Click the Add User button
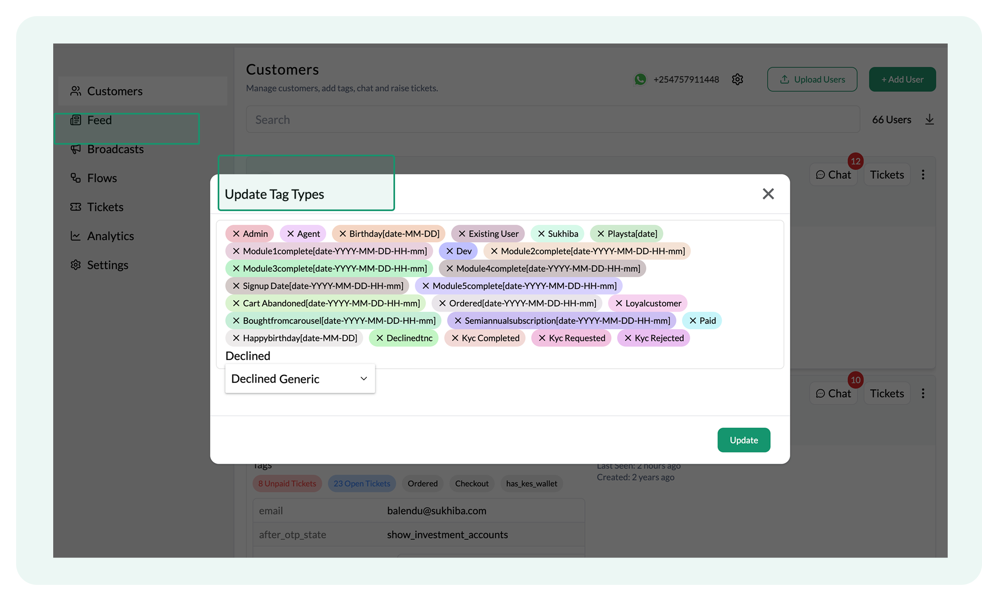The image size is (982, 601). point(902,79)
